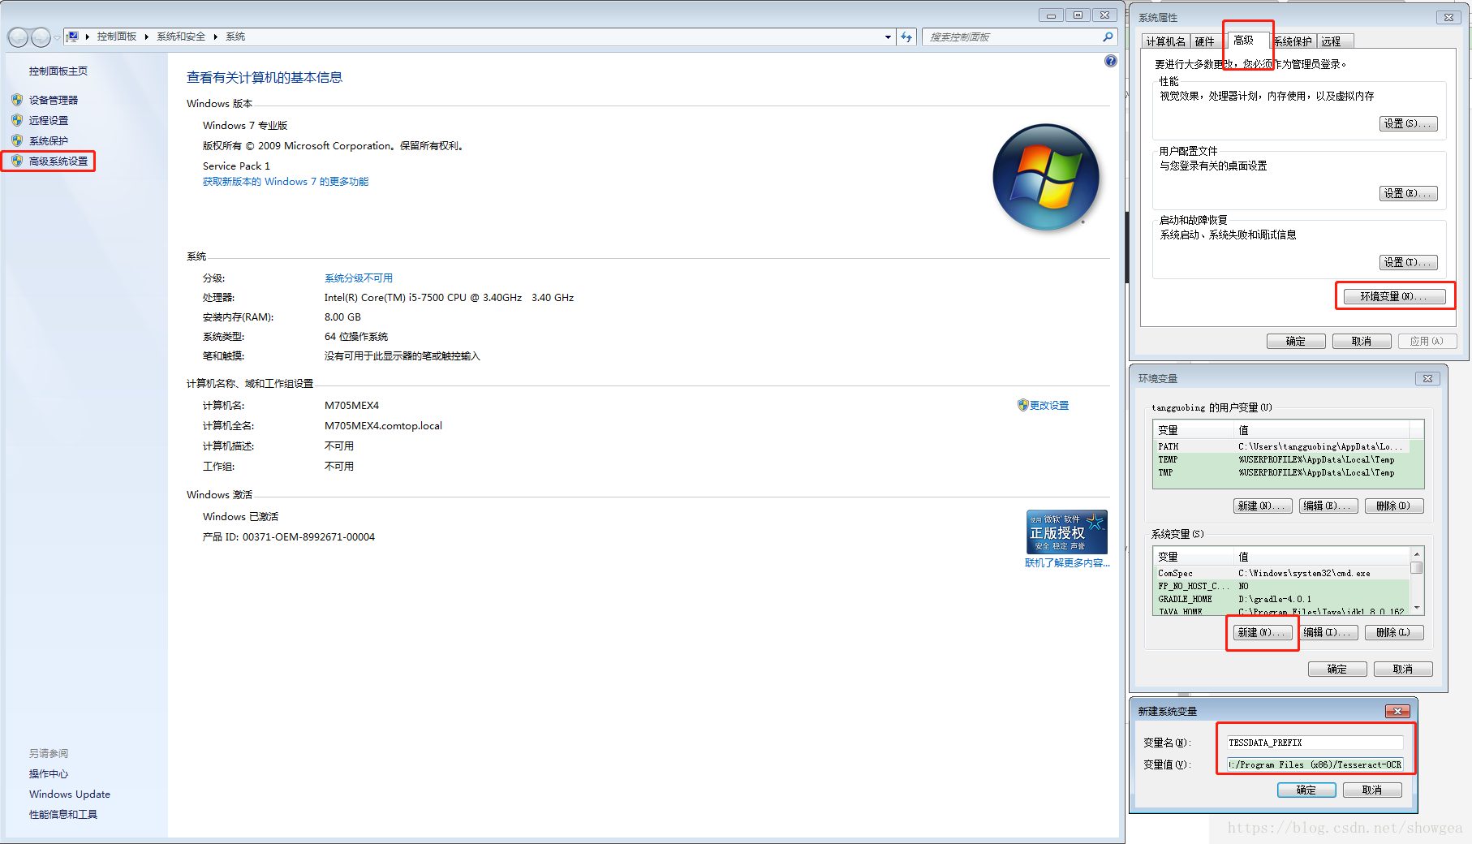Select the ComSpec system variable row
1472x844 pixels.
[x=1282, y=573]
